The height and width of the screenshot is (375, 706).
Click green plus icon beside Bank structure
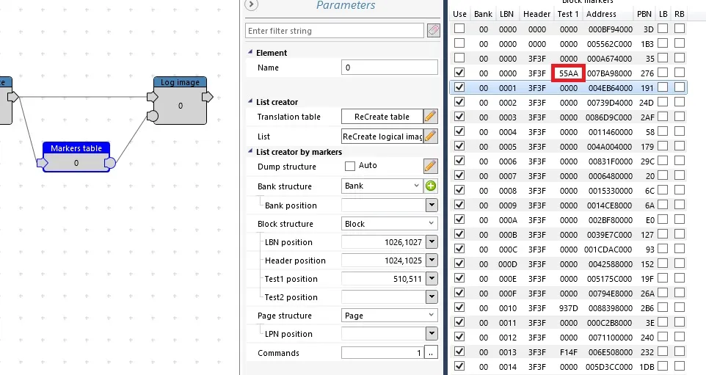click(x=431, y=186)
